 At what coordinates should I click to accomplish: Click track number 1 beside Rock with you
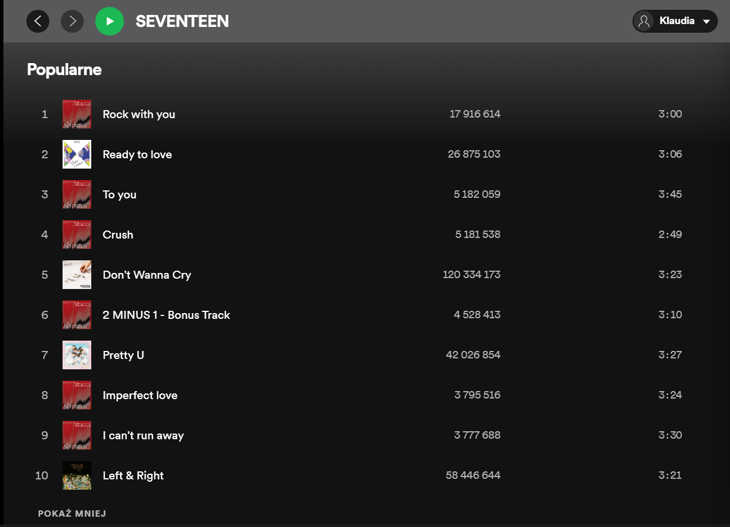point(45,114)
